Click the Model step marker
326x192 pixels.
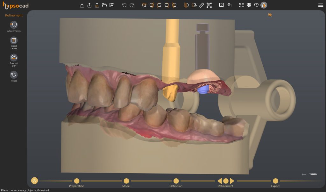(x=126, y=181)
